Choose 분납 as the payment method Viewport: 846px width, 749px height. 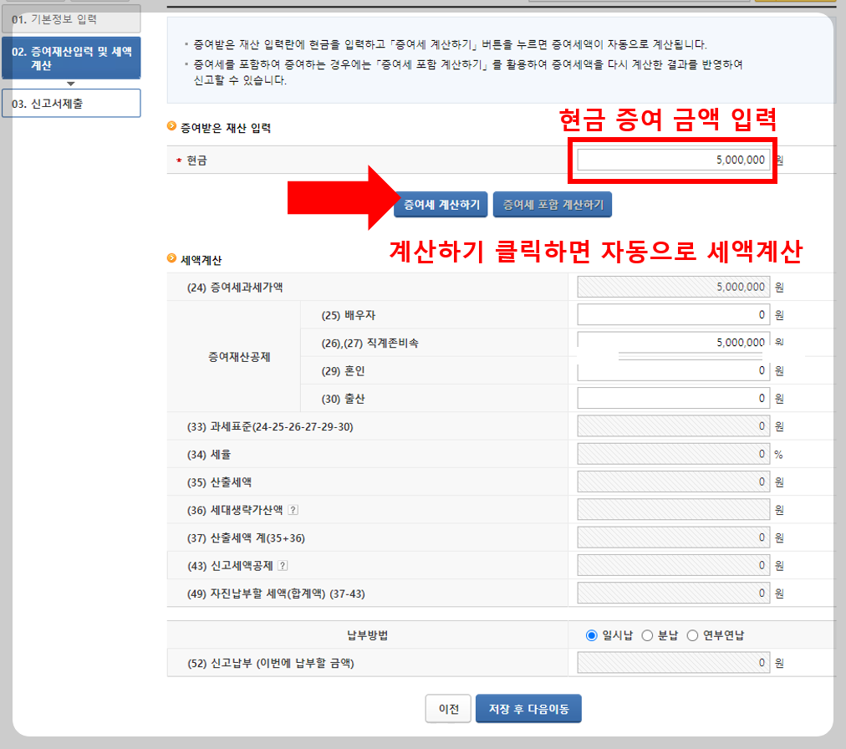pyautogui.click(x=648, y=634)
